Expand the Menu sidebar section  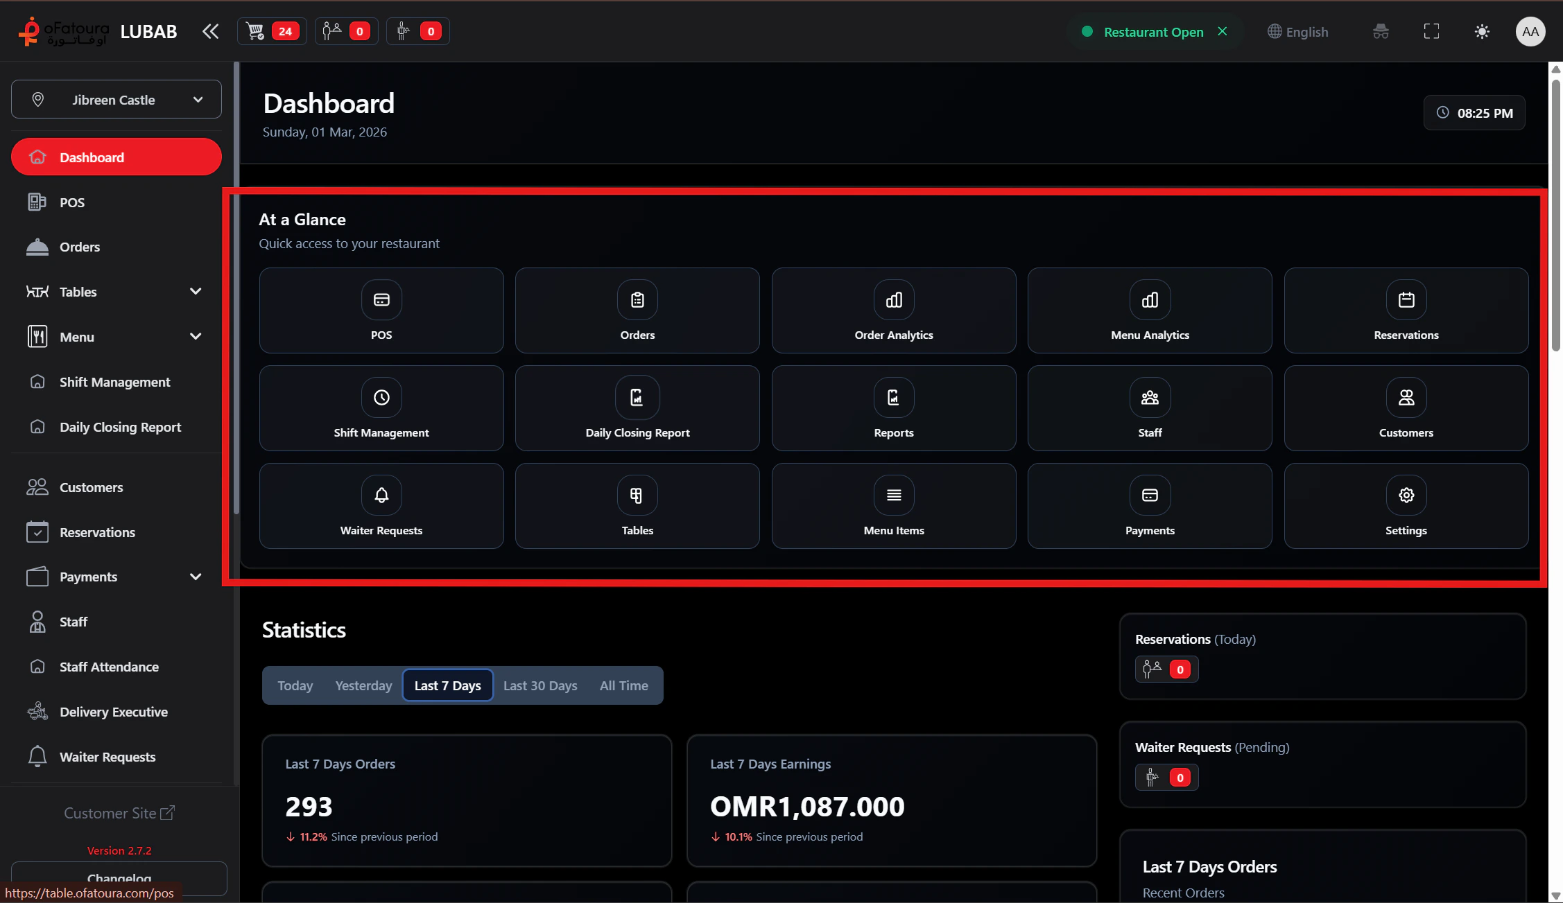pyautogui.click(x=195, y=336)
